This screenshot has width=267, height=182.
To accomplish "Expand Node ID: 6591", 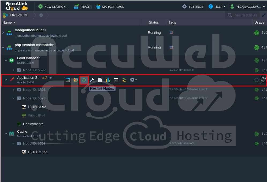I will point(13,90).
